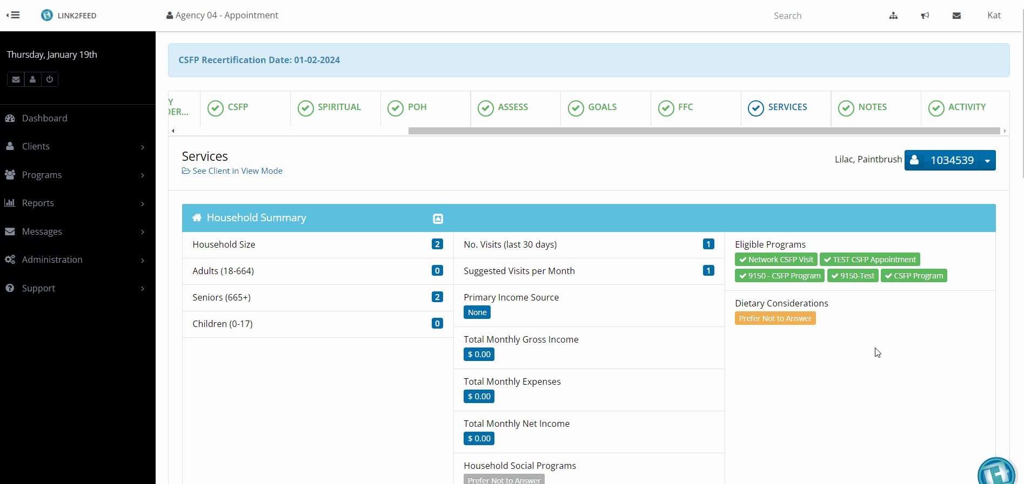Expand the Clients sidebar menu

[x=76, y=147]
